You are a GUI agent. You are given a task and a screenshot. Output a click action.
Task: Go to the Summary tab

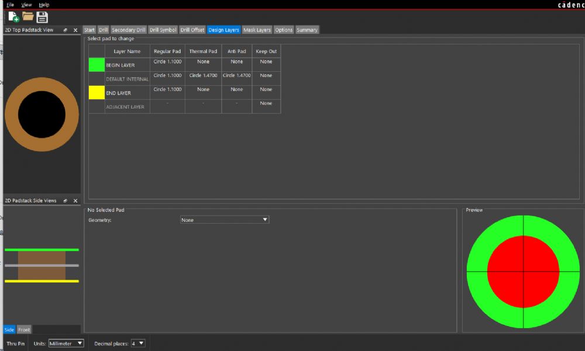(x=307, y=30)
